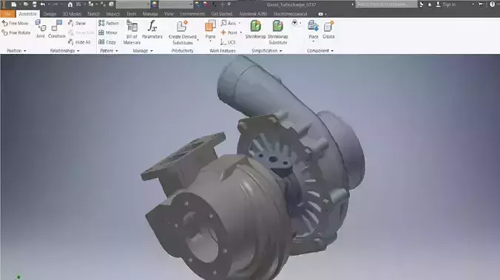Switch to the Tools tab
This screenshot has width=500, height=280.
[x=132, y=14]
